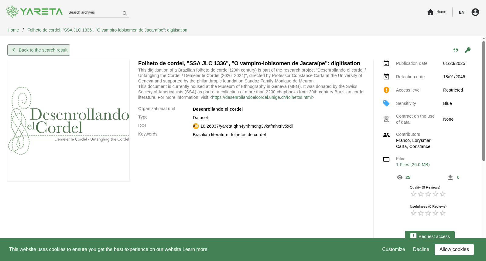Image resolution: width=486 pixels, height=261 pixels.
Task: Rate Usefulness five stars
Action: point(443,213)
